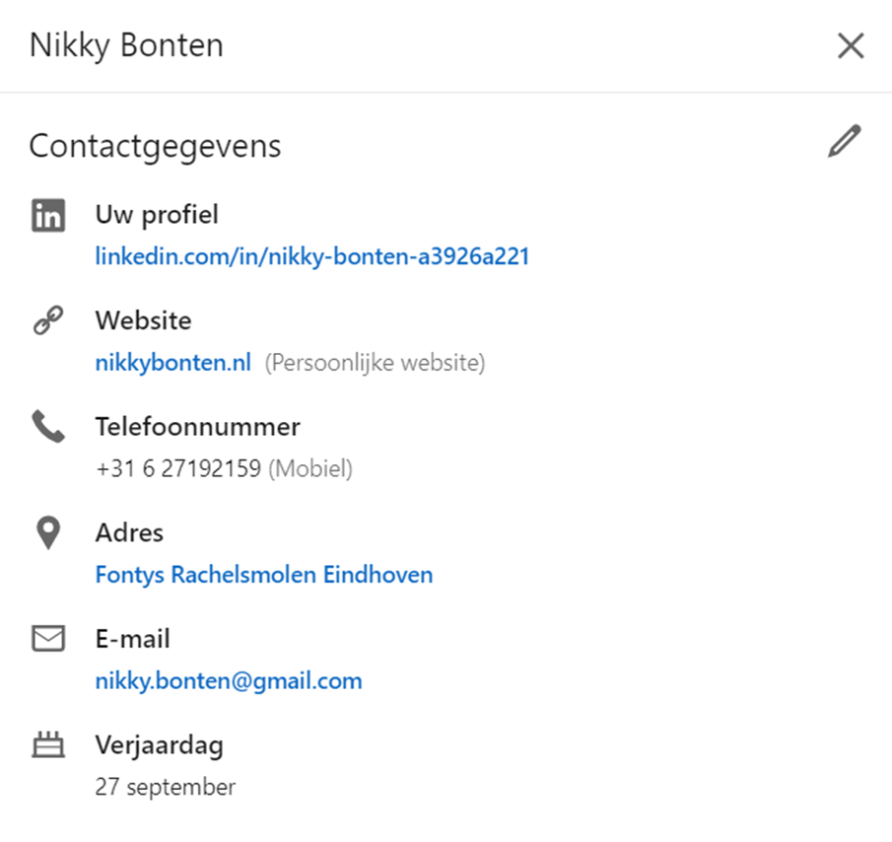Click the phone number +31 6 27192159
The image size is (892, 842).
pos(178,468)
